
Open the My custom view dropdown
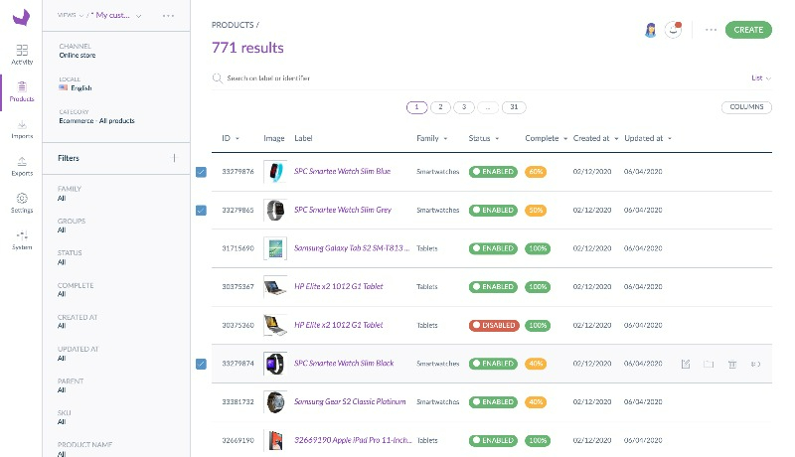[x=116, y=16]
